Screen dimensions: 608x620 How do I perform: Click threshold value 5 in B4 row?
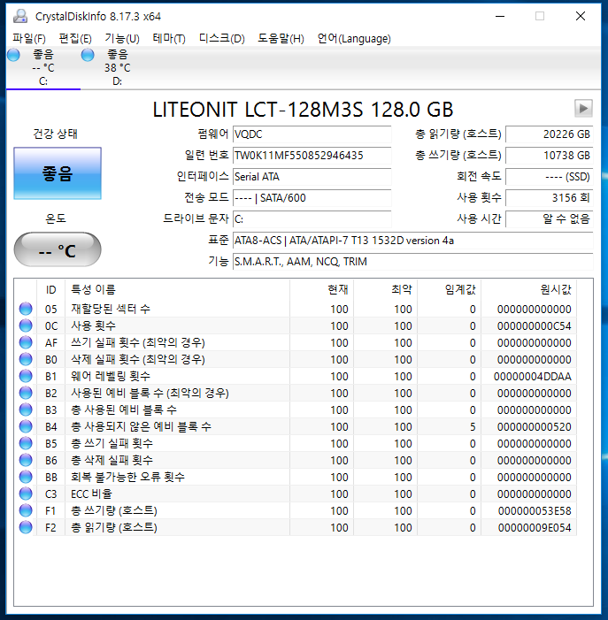point(473,427)
